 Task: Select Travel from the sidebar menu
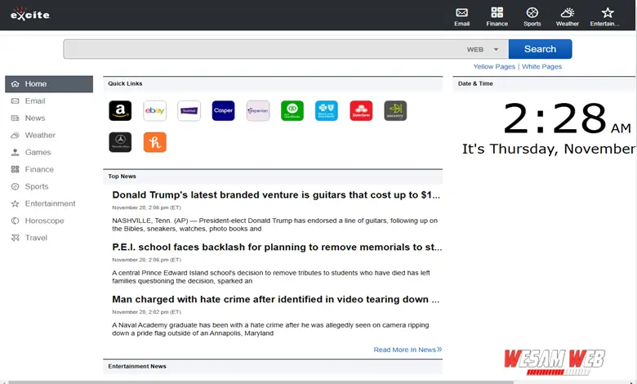pos(36,238)
